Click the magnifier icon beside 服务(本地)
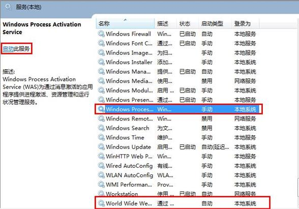Screen dimensions: 299x209 tap(9, 7)
